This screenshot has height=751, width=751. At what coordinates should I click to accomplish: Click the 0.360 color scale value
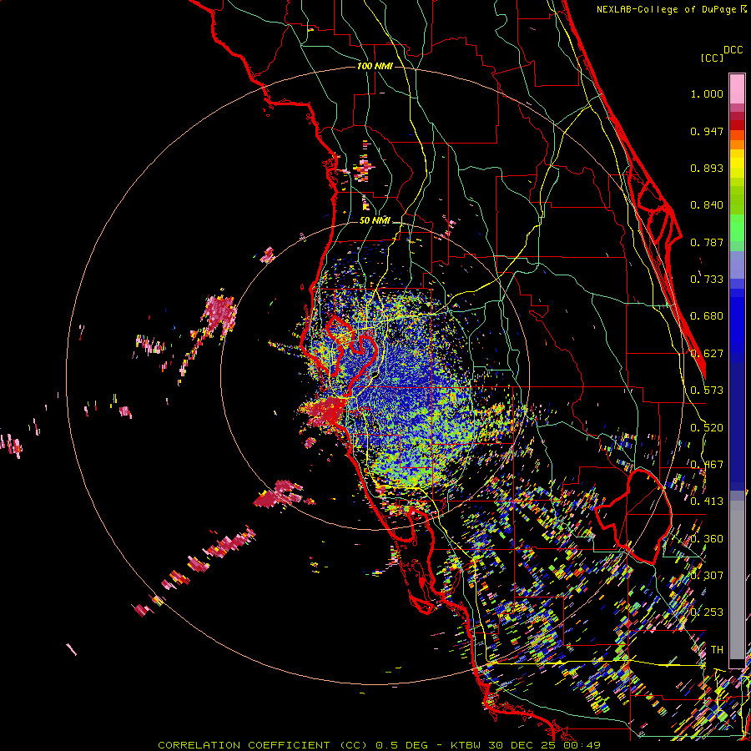coord(707,539)
